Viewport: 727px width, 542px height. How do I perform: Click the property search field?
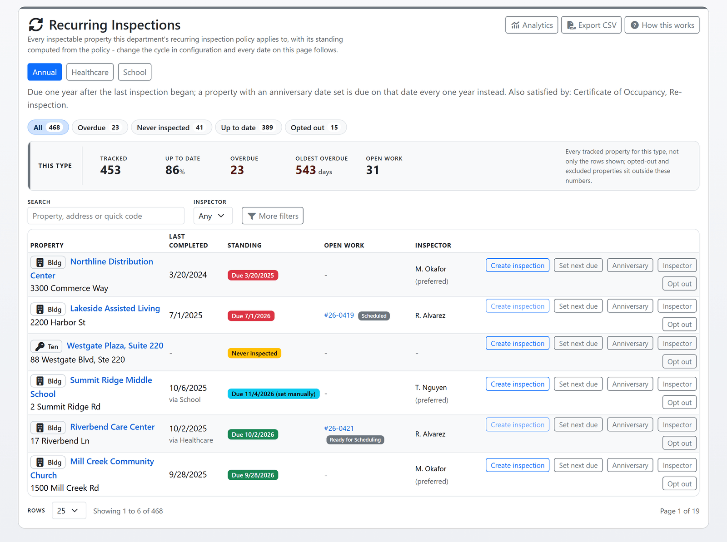pyautogui.click(x=106, y=216)
